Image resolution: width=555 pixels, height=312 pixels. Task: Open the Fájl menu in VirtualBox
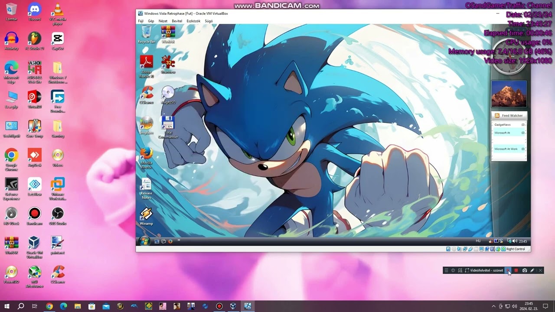coord(140,21)
